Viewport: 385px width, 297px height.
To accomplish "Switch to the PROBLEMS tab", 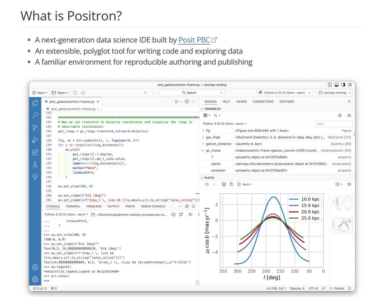I will [94, 206].
